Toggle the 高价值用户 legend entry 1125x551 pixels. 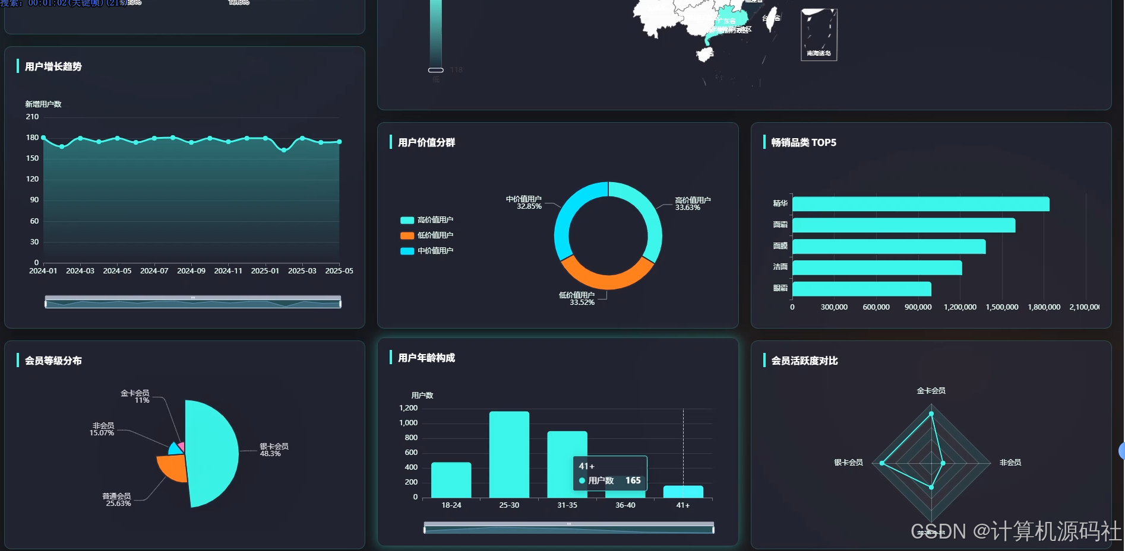coord(427,220)
